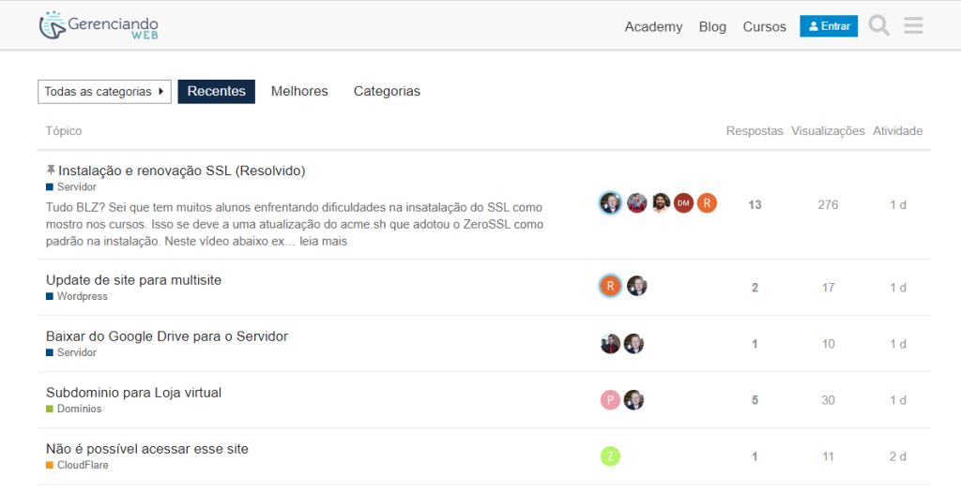Expand SSL topic excerpt via leia mais
961x492 pixels.
coord(323,242)
